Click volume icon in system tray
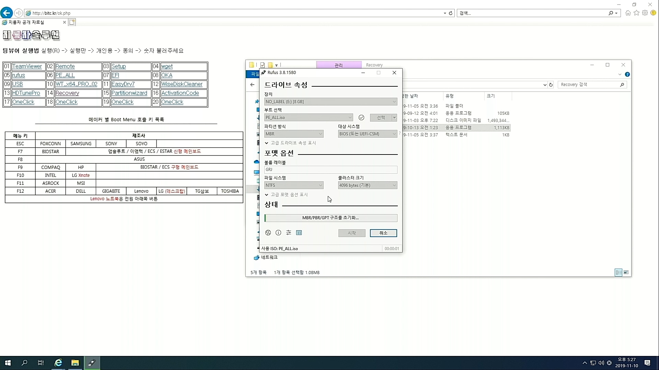 point(601,363)
